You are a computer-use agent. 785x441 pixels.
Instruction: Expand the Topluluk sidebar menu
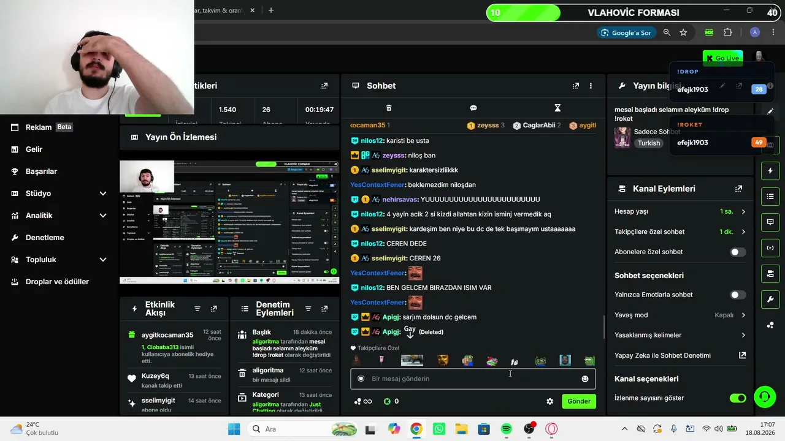103,260
